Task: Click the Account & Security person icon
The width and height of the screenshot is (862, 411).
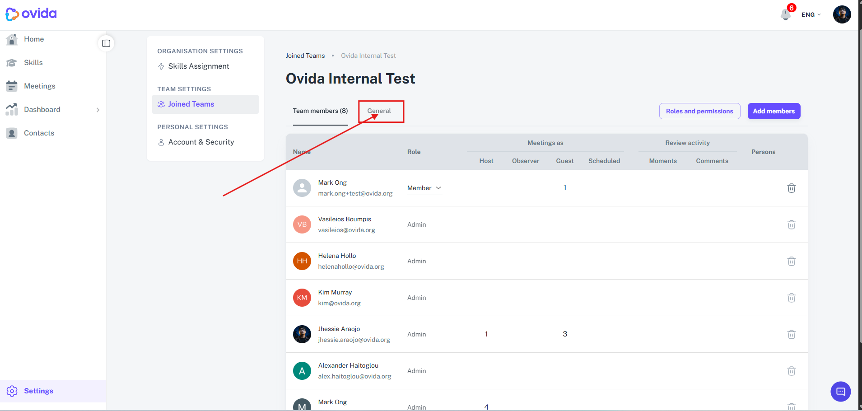Action: pos(161,142)
